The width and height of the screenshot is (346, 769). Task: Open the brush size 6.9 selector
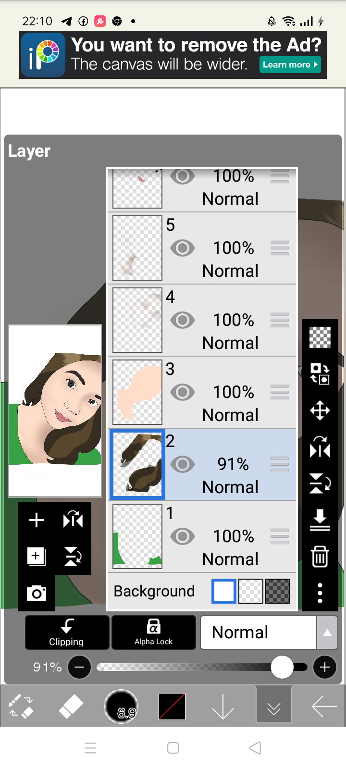point(121,707)
